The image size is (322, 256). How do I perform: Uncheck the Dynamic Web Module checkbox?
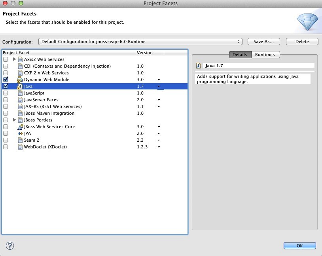tap(6, 79)
